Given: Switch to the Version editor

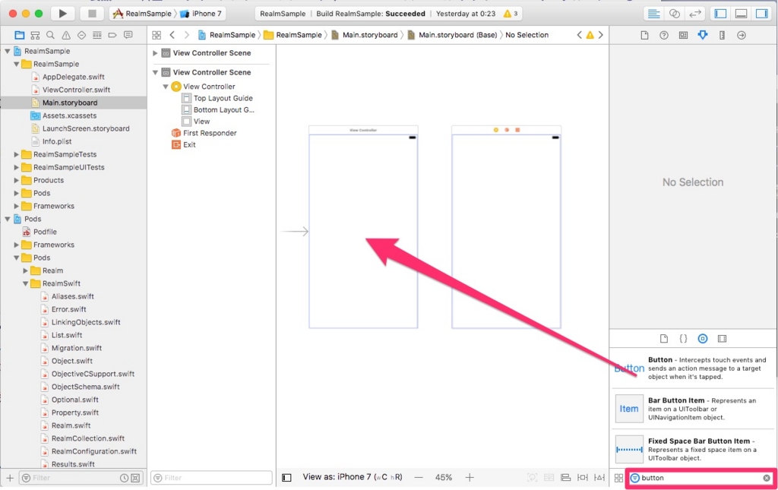Looking at the screenshot, I should [x=695, y=14].
